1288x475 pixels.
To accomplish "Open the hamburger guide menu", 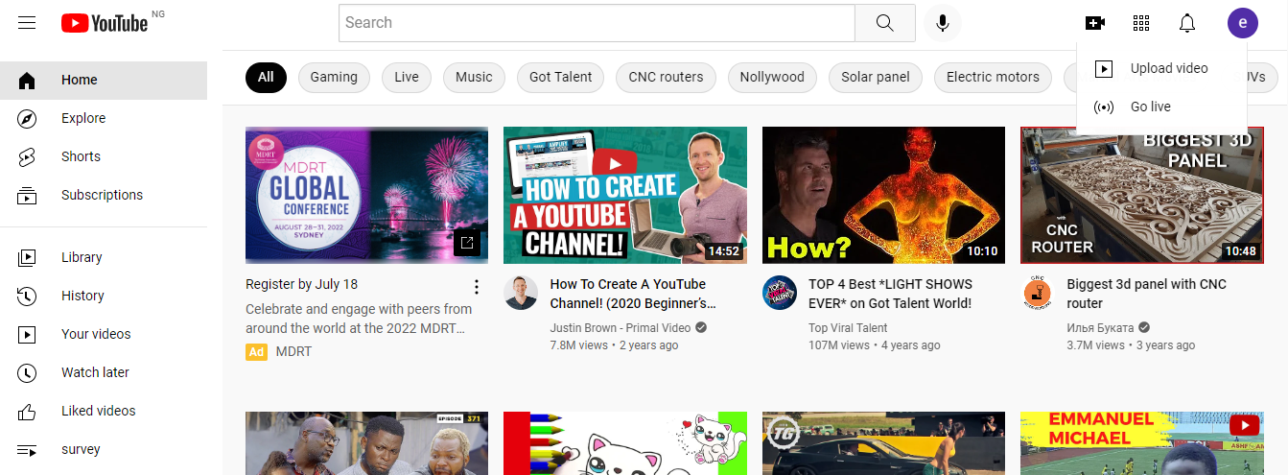I will [27, 22].
